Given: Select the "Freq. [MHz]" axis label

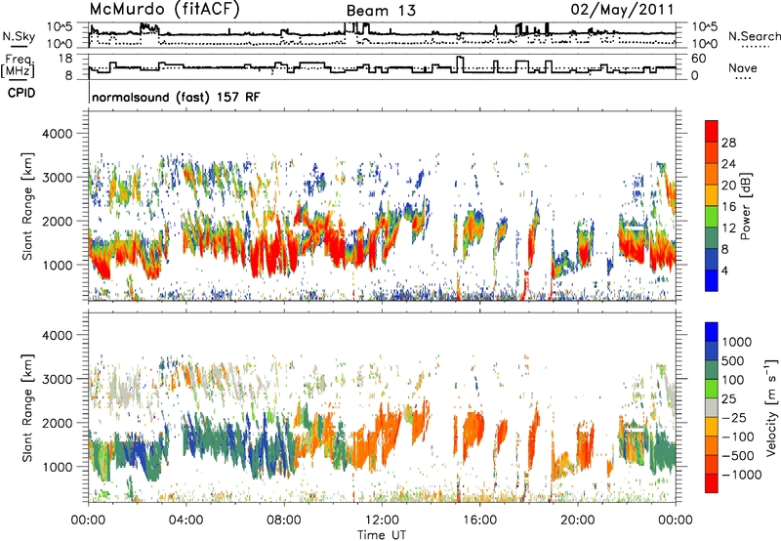Looking at the screenshot, I should point(18,66).
